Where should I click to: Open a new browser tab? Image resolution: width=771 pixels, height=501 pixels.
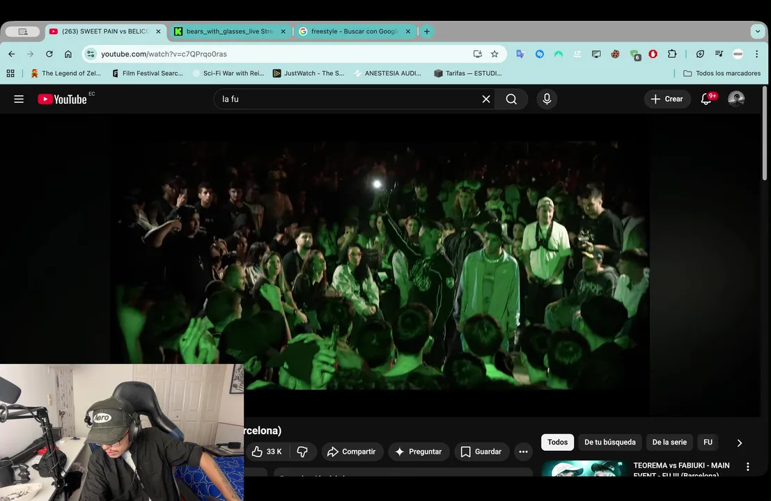pyautogui.click(x=427, y=31)
